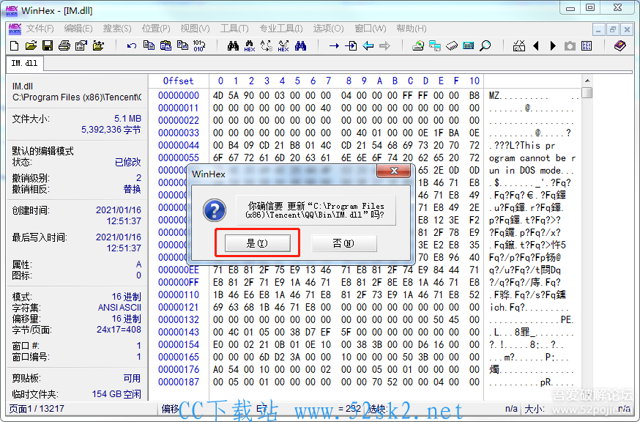Click the blue binoculars continue search icon
Image resolution: width=640 pixels, height=422 pixels.
click(x=300, y=45)
